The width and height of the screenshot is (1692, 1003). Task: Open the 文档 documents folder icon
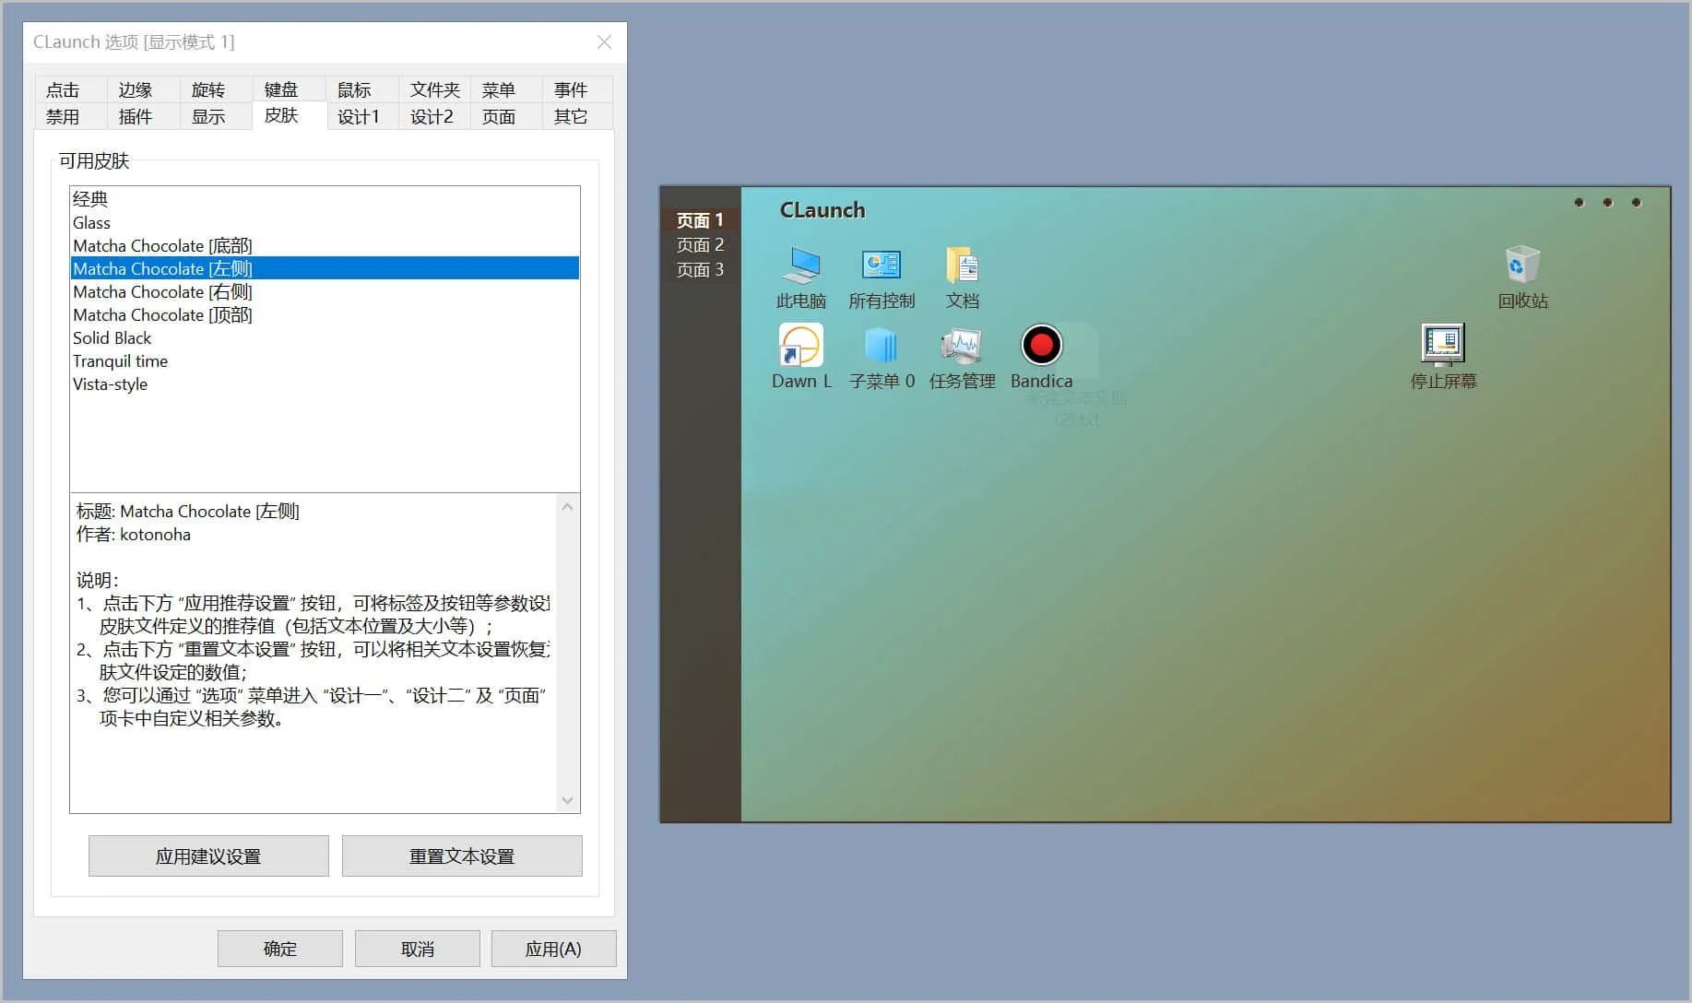pos(962,265)
